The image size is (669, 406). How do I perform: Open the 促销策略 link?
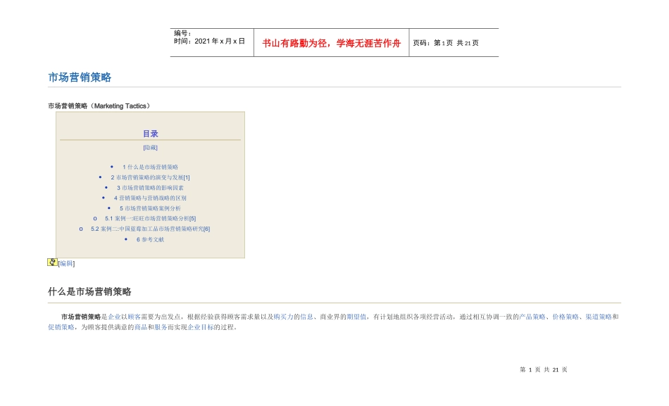coord(61,327)
